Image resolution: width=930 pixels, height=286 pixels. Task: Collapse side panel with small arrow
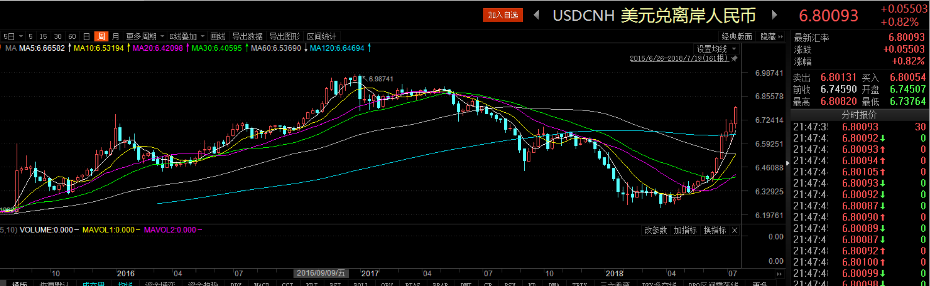787,163
